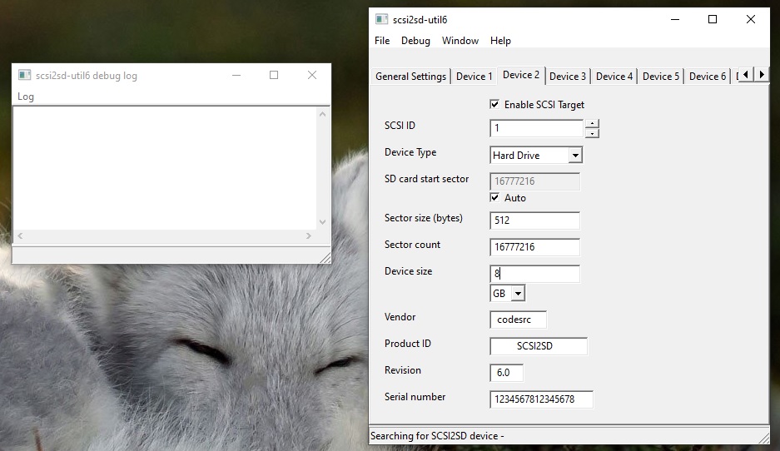Open the Help menu
The width and height of the screenshot is (780, 451).
tap(500, 41)
